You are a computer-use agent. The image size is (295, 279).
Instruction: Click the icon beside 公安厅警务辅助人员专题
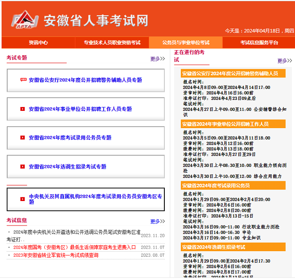pos(23,80)
